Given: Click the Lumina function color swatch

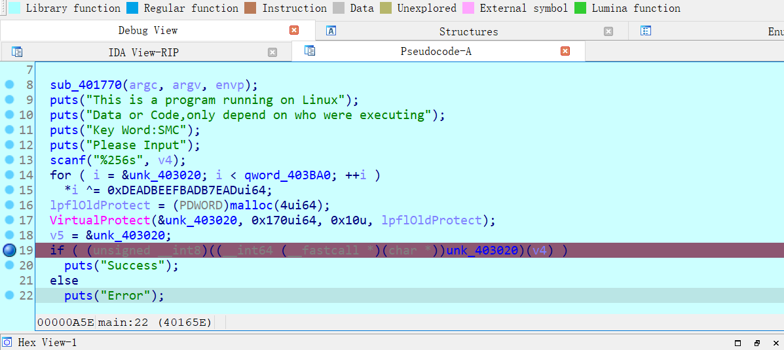Looking at the screenshot, I should pyautogui.click(x=581, y=8).
